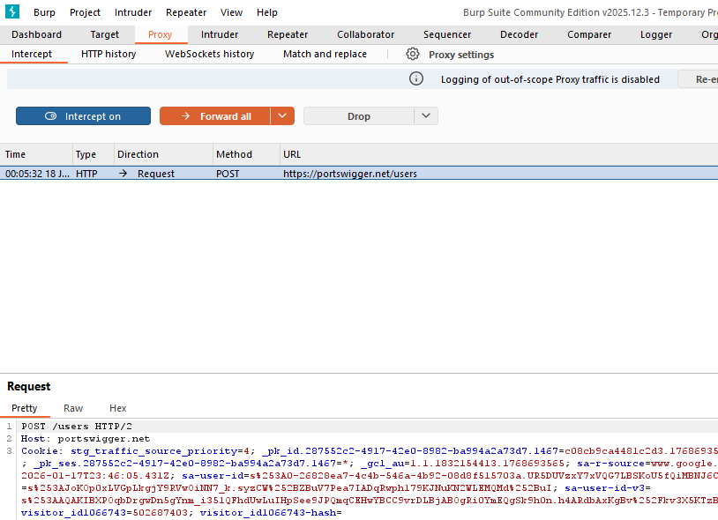The height and width of the screenshot is (520, 718).
Task: Click the Drop button
Action: point(358,116)
